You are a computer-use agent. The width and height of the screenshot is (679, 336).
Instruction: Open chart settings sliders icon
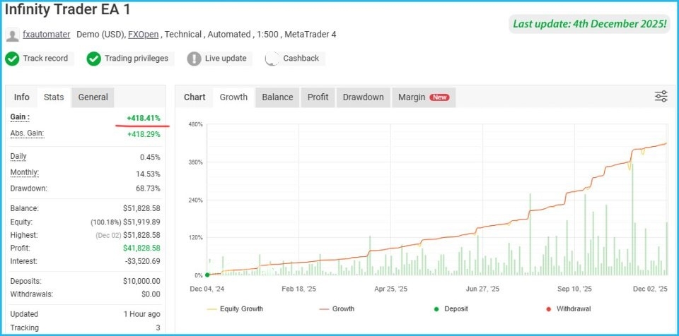pyautogui.click(x=661, y=97)
